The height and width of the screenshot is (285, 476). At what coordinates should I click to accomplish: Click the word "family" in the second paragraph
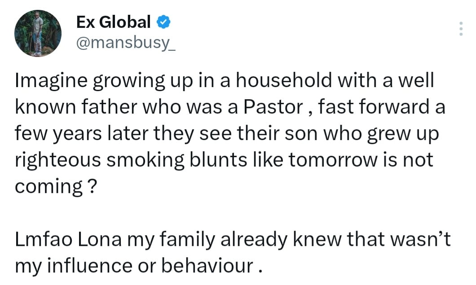point(187,240)
